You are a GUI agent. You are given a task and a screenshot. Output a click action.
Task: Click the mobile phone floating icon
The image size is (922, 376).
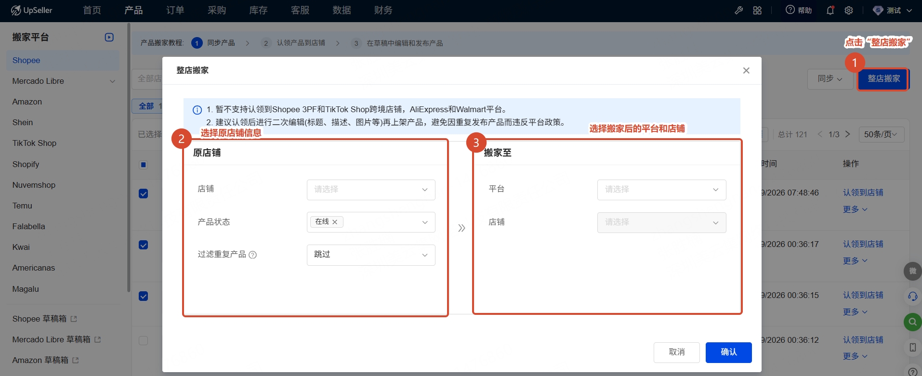(912, 347)
